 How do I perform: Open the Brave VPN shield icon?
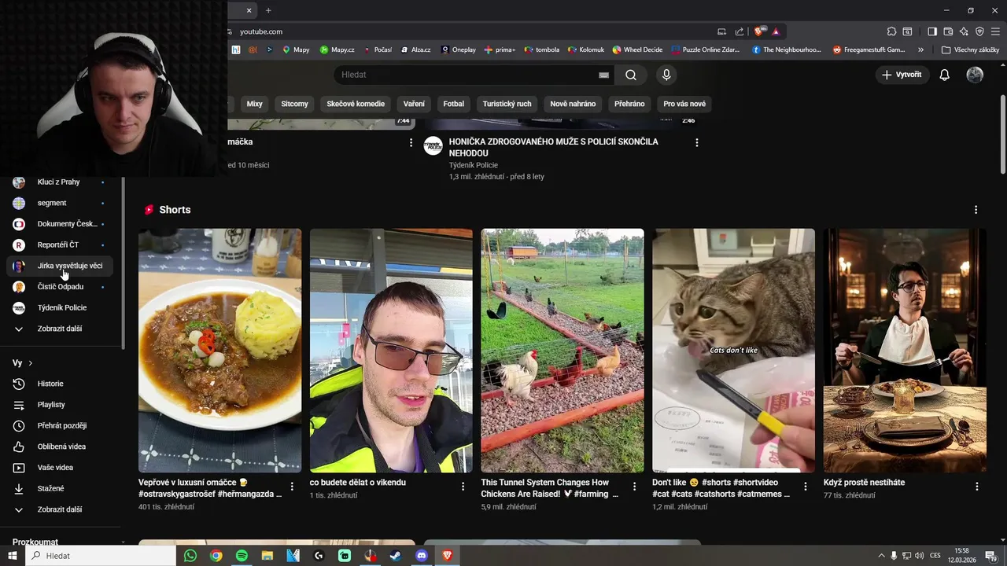point(979,31)
